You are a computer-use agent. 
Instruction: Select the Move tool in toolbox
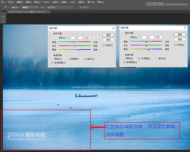tap(3, 17)
